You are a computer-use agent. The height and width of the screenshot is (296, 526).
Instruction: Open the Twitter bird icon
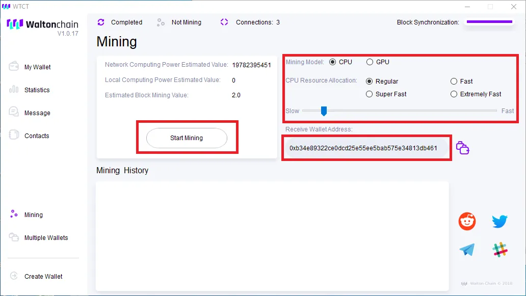pyautogui.click(x=499, y=221)
